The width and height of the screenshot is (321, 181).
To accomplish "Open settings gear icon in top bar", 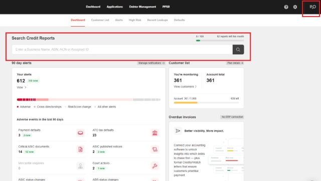I will 295,7.
